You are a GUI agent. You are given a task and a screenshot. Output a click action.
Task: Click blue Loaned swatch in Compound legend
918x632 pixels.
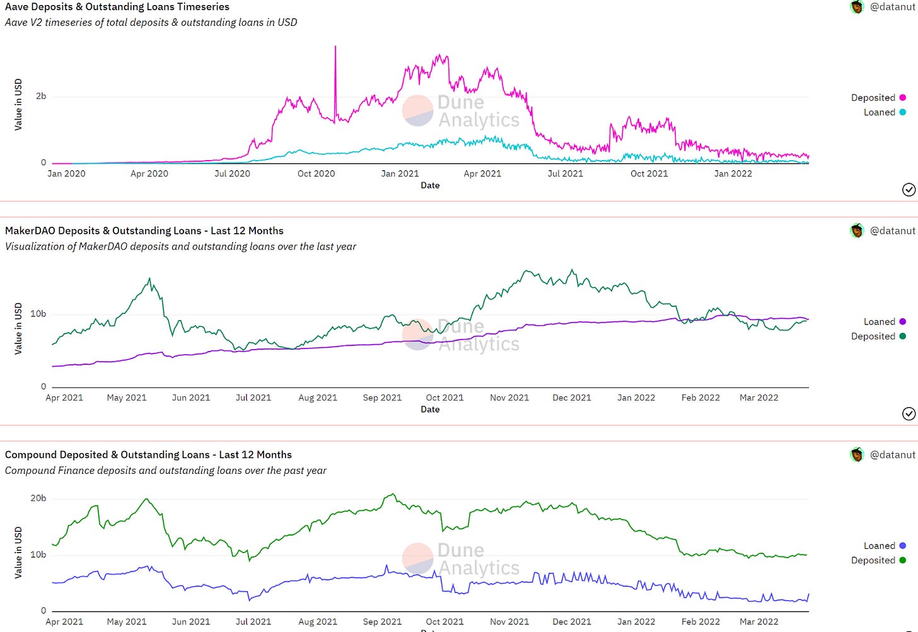[902, 546]
